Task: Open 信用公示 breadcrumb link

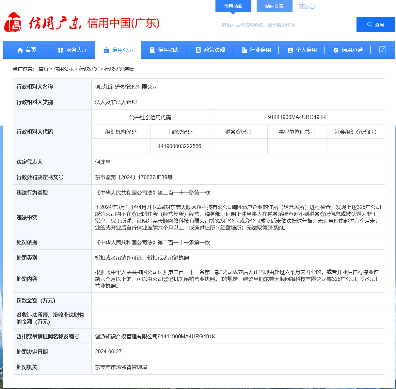Action: [x=64, y=69]
